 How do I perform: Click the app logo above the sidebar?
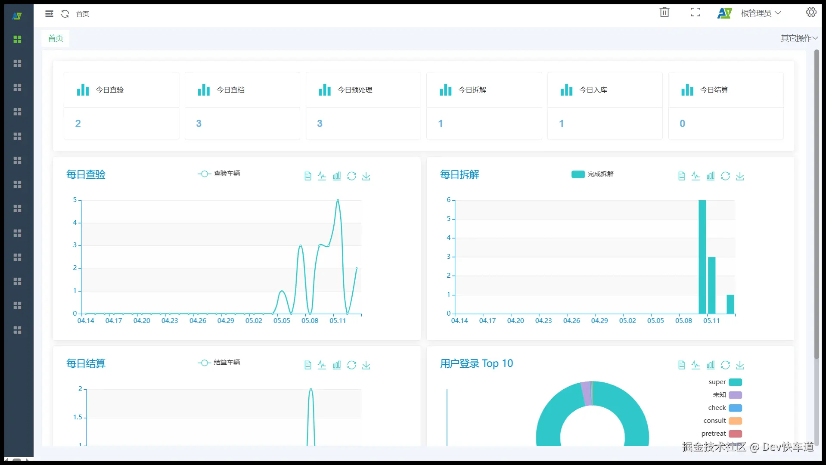click(17, 16)
